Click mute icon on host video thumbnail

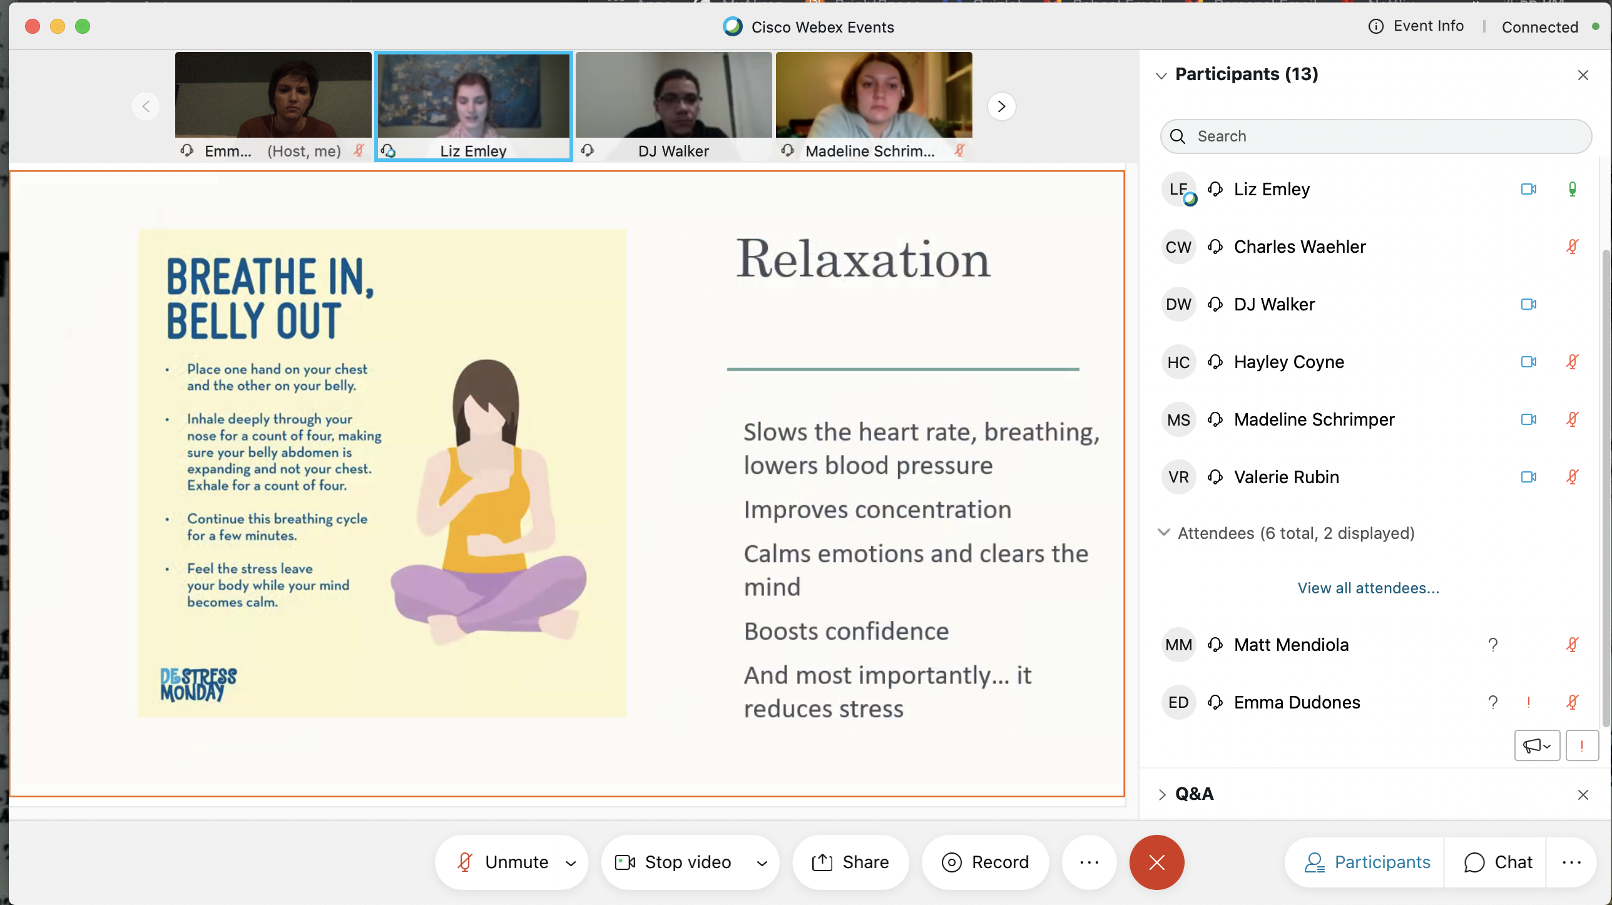pos(359,150)
